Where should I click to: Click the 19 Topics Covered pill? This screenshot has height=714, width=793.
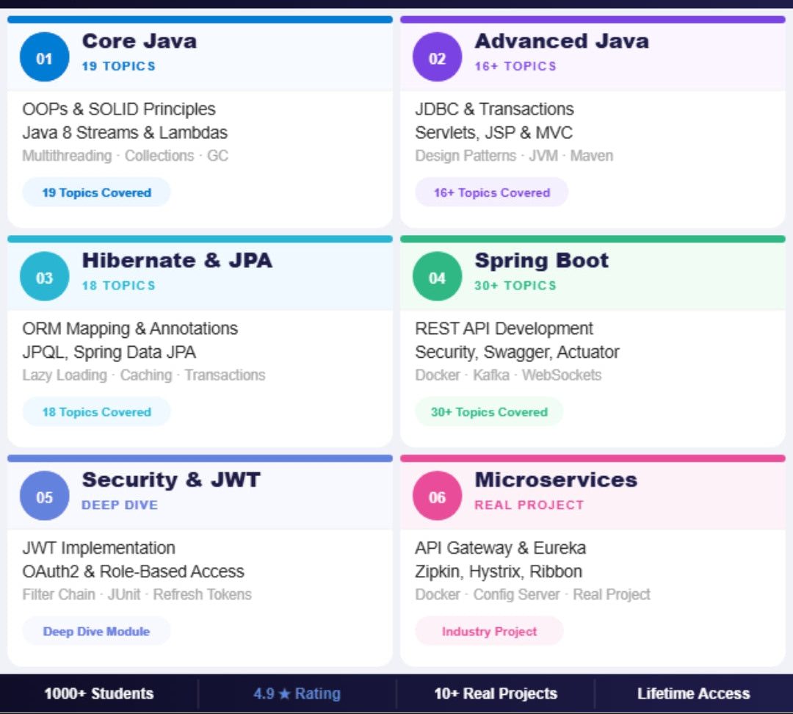[x=97, y=192]
